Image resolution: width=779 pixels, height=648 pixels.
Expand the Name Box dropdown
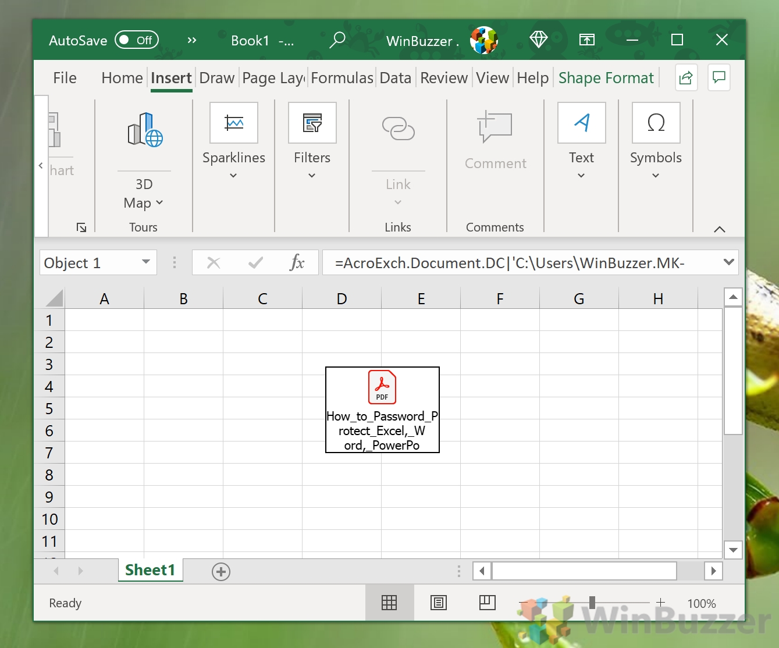click(146, 262)
